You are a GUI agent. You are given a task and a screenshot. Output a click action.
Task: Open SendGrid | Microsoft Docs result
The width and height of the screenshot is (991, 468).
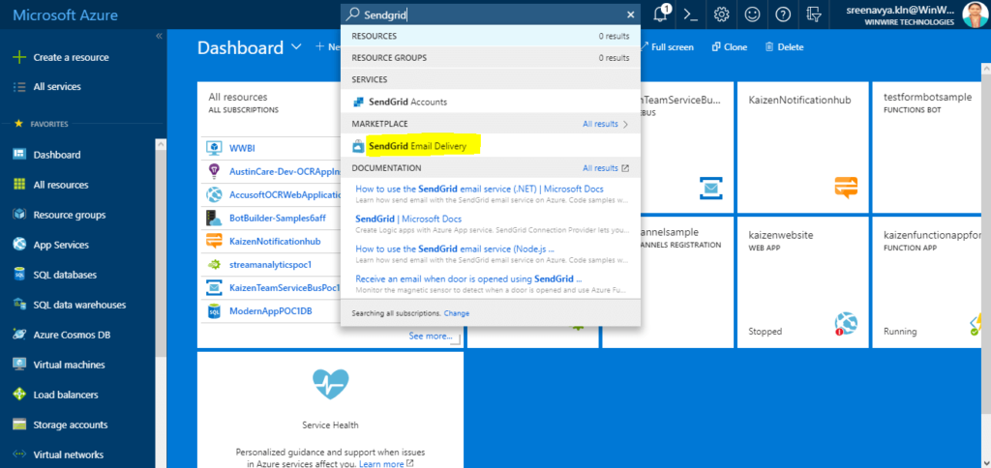click(x=409, y=219)
